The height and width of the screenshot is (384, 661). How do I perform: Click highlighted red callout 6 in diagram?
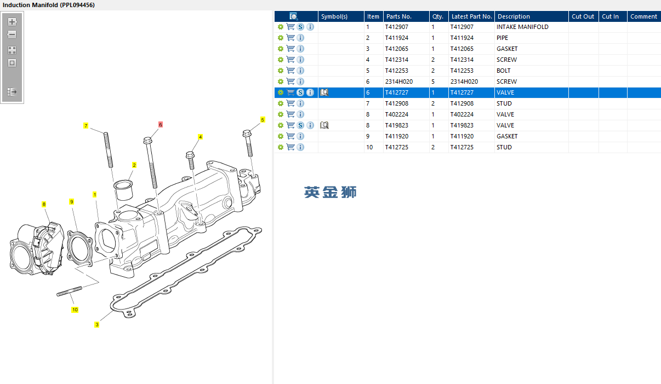point(161,125)
